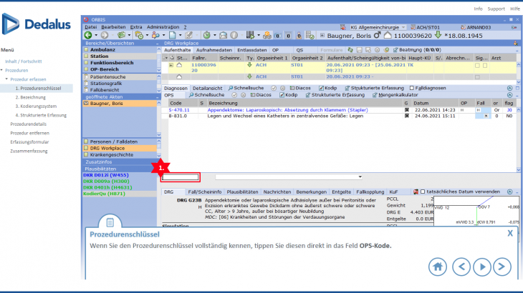Screen dimensions: 523x293
Task: Enable 'tatsächliches Datum verwenden' checkbox
Action: coord(422,192)
